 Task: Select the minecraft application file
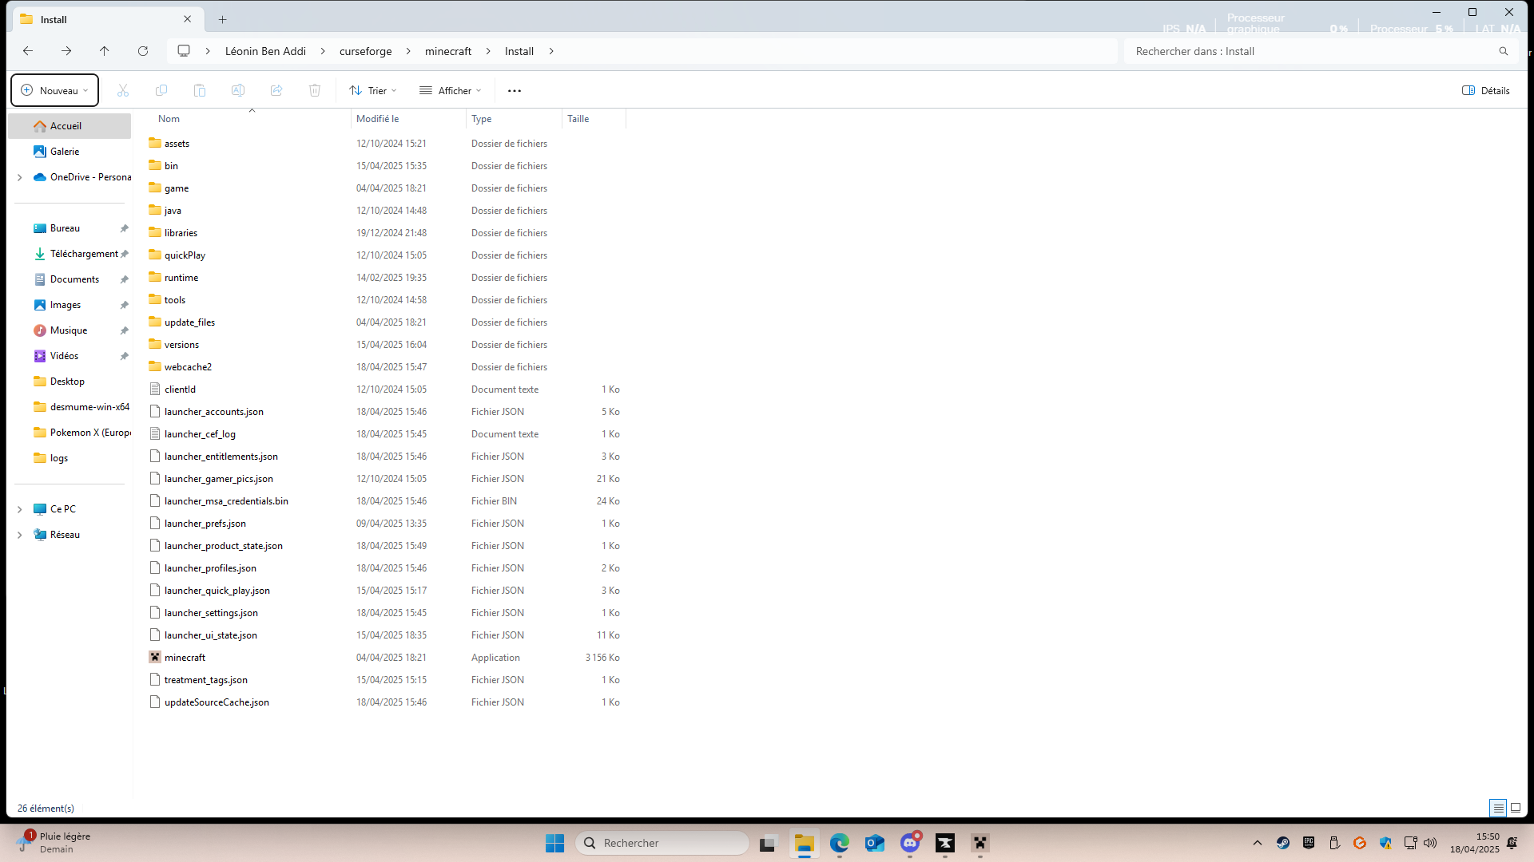(185, 658)
